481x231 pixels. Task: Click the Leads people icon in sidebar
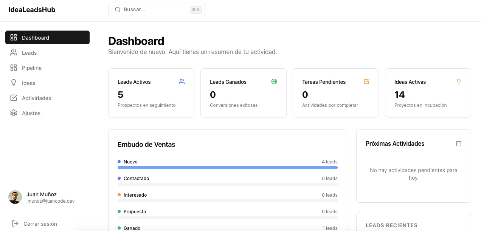[x=14, y=52]
